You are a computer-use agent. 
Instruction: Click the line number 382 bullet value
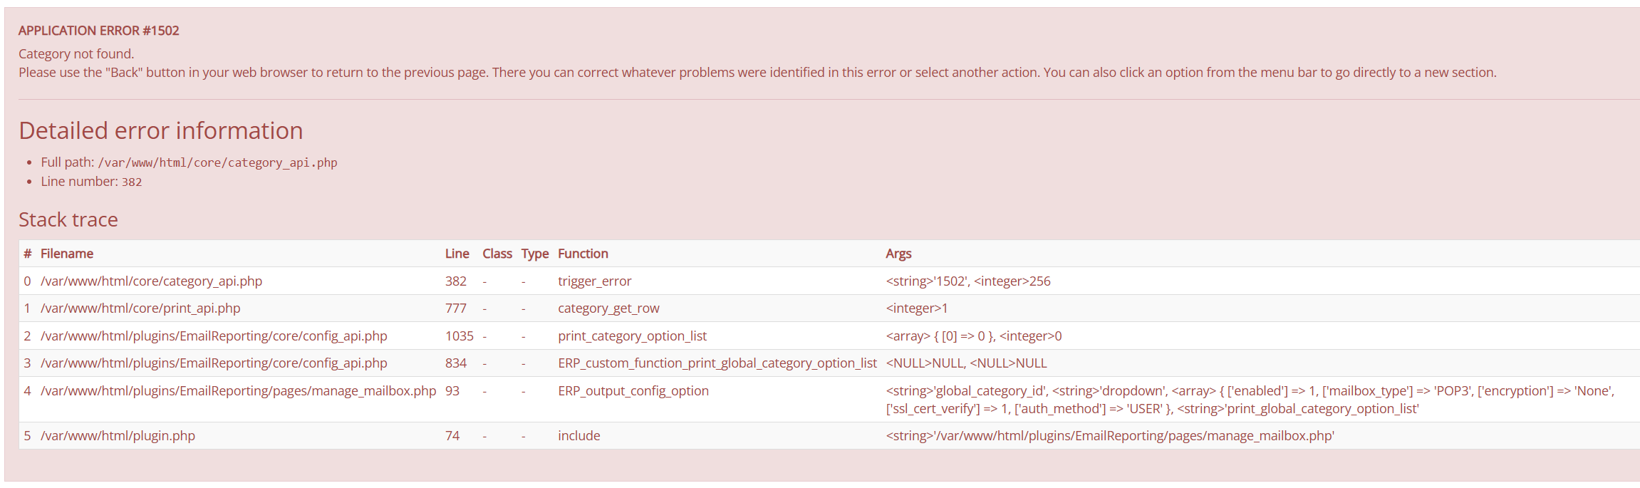pyautogui.click(x=132, y=182)
